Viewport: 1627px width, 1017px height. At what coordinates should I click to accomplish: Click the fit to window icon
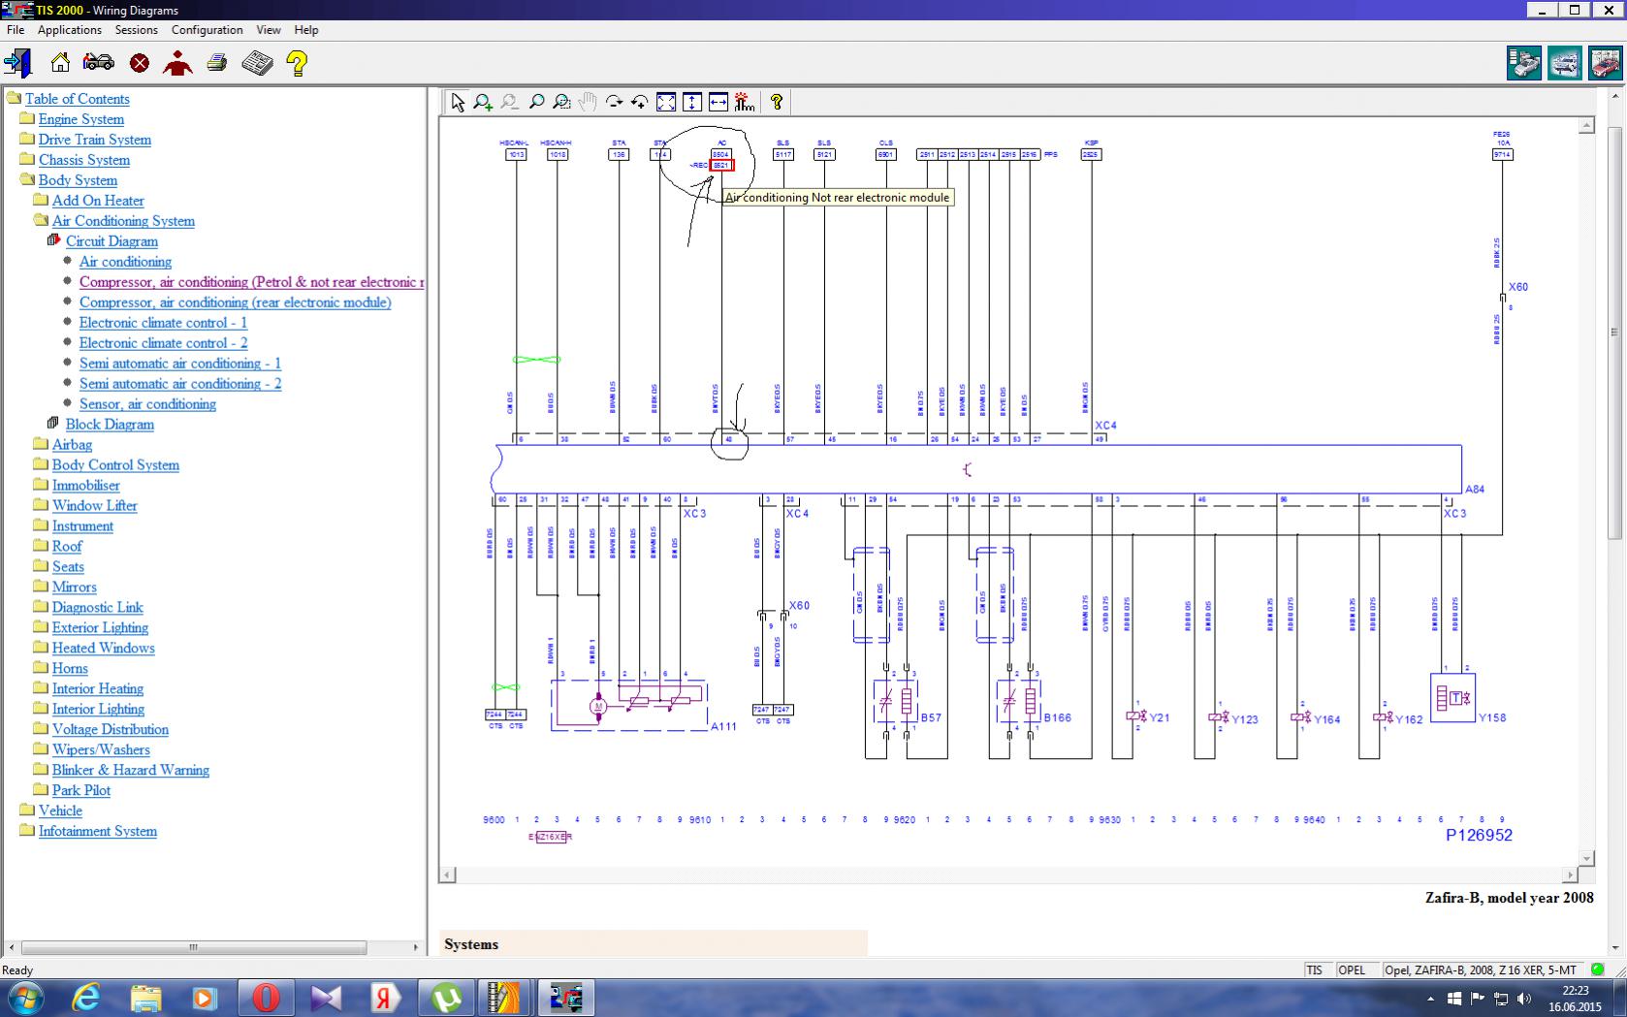point(666,102)
